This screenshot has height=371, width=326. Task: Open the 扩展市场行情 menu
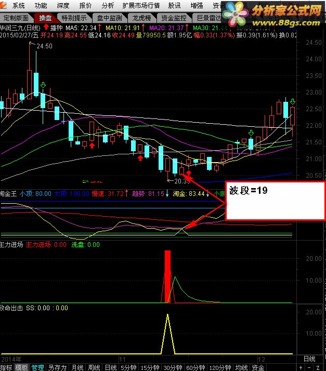pos(141,5)
